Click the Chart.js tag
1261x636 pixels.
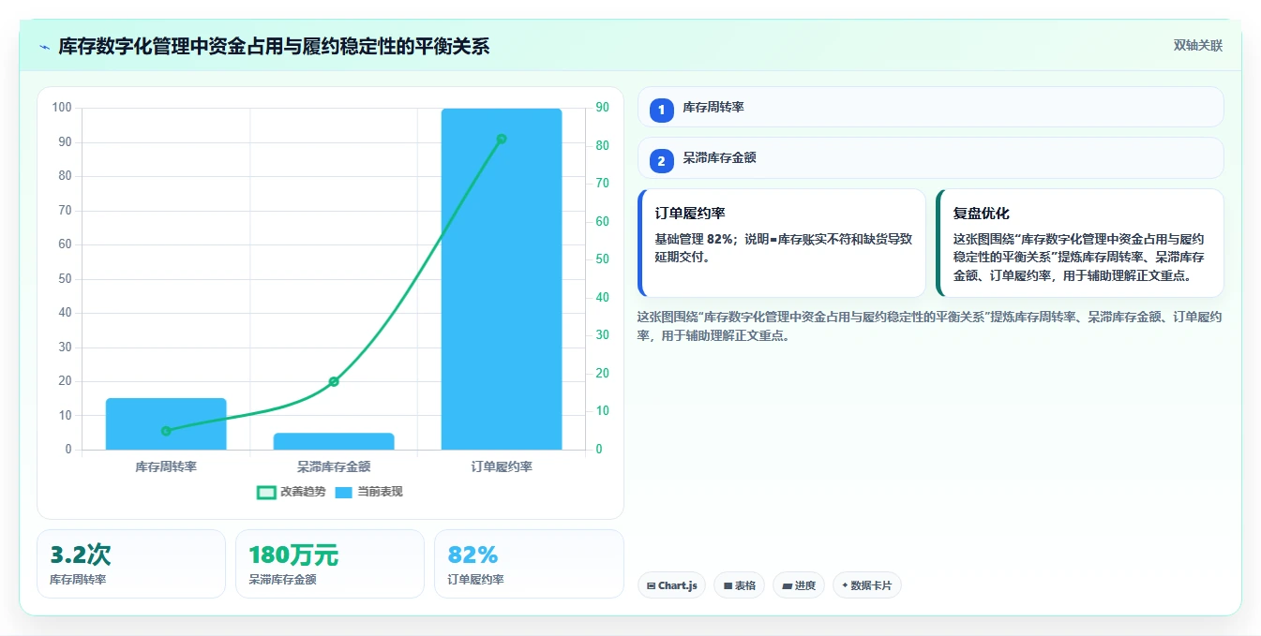click(671, 585)
